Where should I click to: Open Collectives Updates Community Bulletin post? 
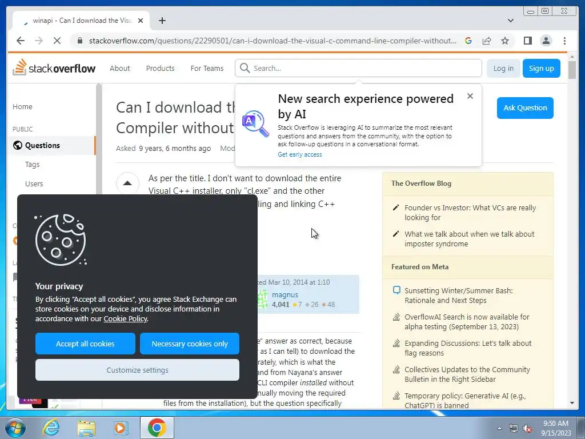click(x=467, y=374)
